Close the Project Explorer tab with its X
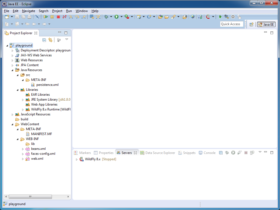 tap(36, 33)
